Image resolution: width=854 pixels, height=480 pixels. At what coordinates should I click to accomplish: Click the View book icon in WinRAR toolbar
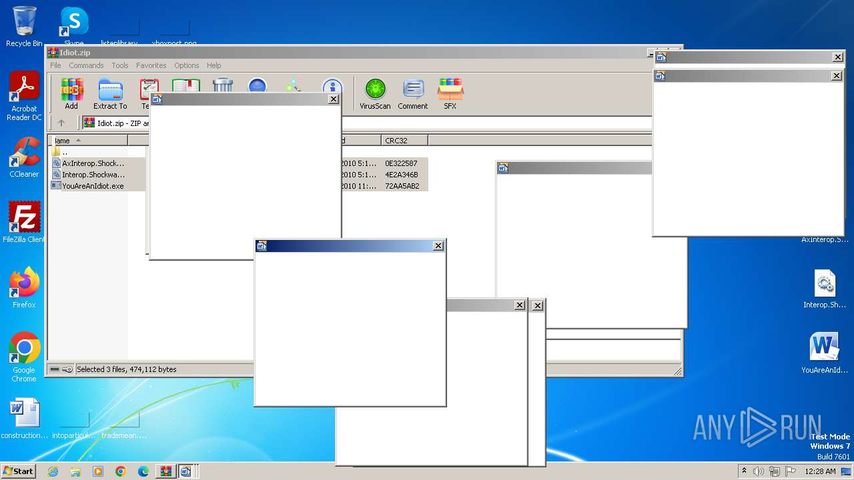coord(186,85)
